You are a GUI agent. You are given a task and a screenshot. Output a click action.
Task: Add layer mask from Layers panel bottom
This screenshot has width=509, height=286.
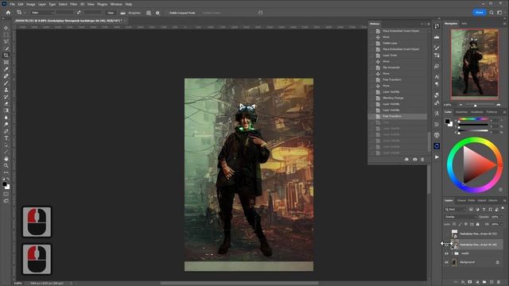coord(470,282)
